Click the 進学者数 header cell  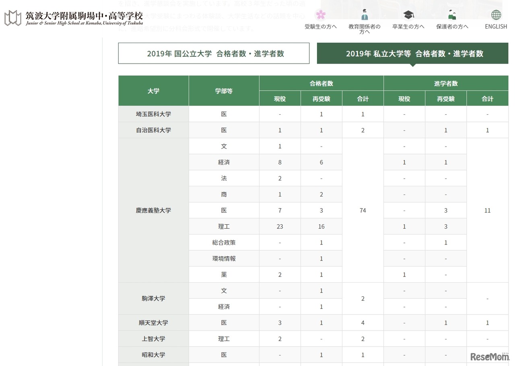(x=446, y=83)
